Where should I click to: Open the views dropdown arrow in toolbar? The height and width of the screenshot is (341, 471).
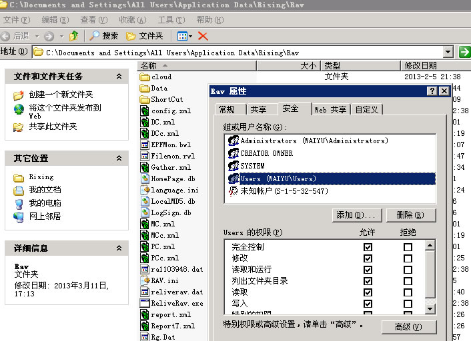(190, 36)
